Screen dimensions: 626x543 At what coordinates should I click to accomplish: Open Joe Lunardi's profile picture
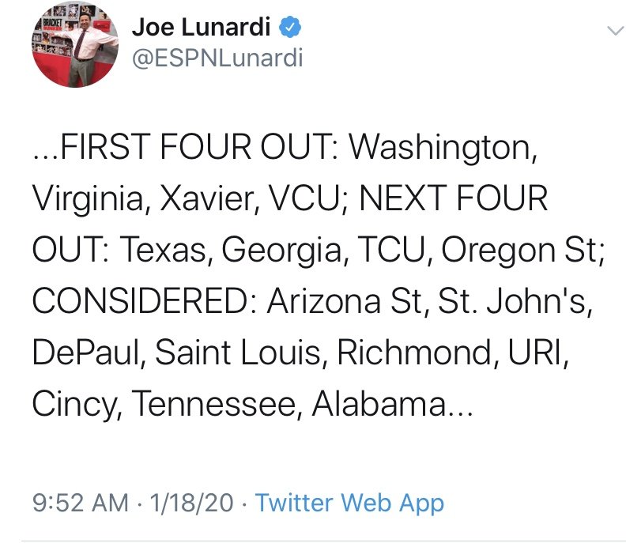tap(75, 44)
